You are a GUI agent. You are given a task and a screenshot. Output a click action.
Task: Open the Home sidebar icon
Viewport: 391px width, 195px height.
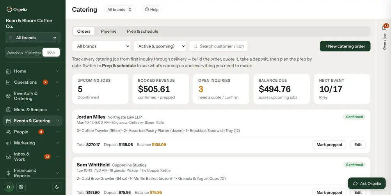[x=8, y=71]
